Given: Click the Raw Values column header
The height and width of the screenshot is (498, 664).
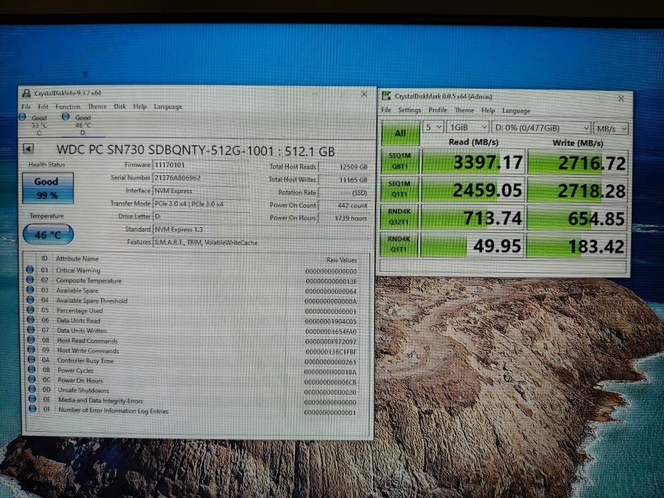Looking at the screenshot, I should pos(342,260).
